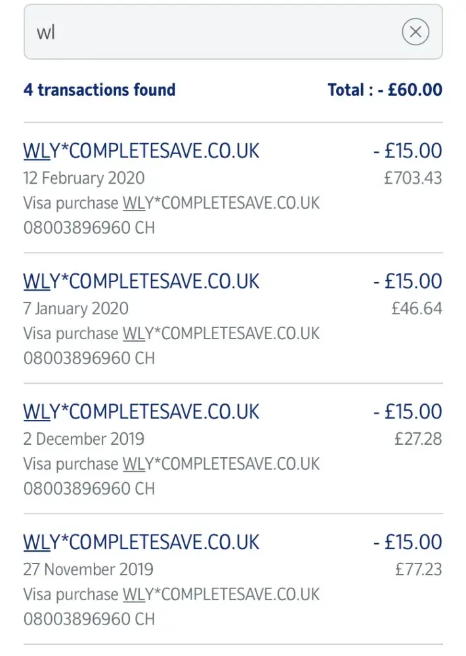Open the 27 November 2019 transaction title
This screenshot has width=466, height=656.
click(141, 543)
